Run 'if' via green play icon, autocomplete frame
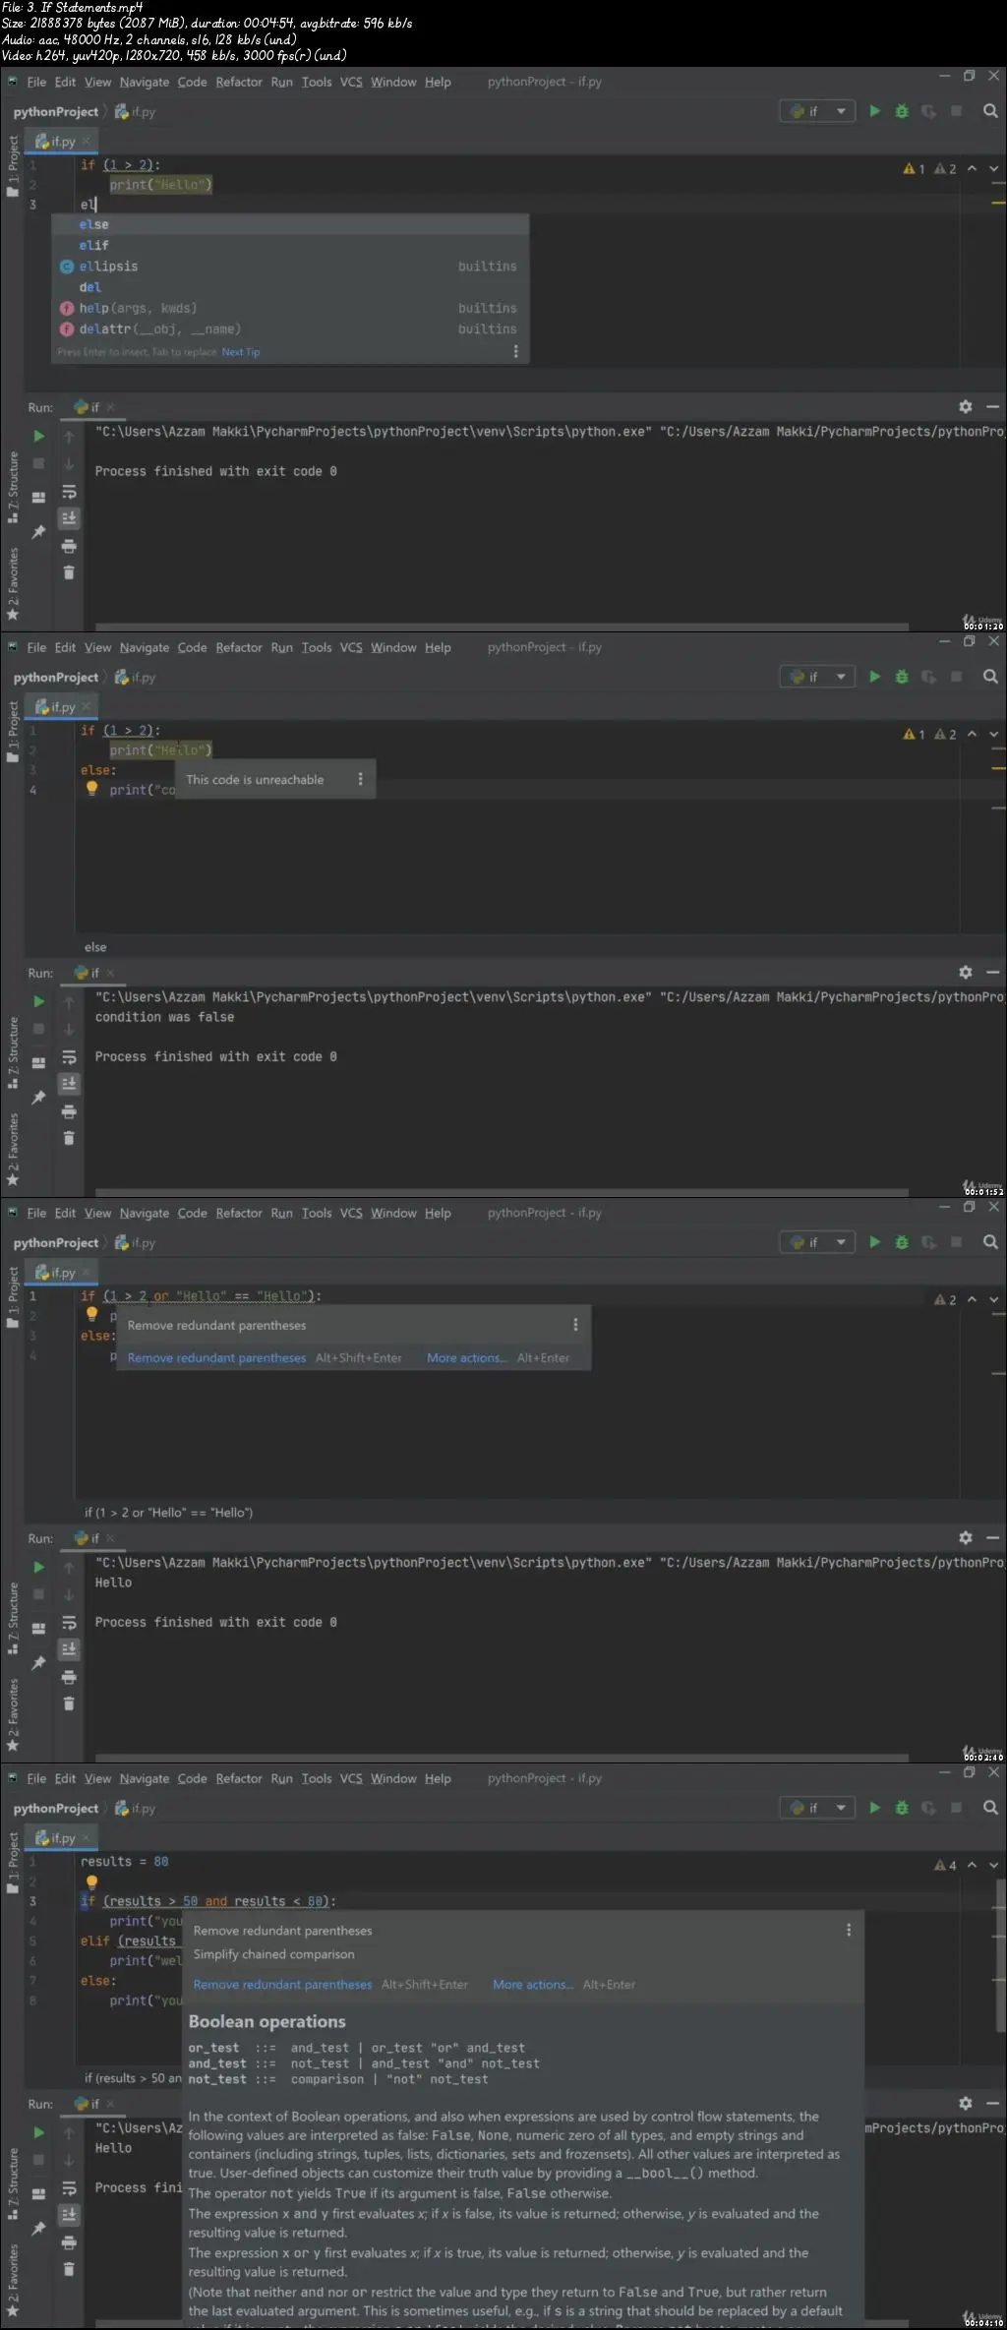1007x2330 pixels. coord(874,112)
